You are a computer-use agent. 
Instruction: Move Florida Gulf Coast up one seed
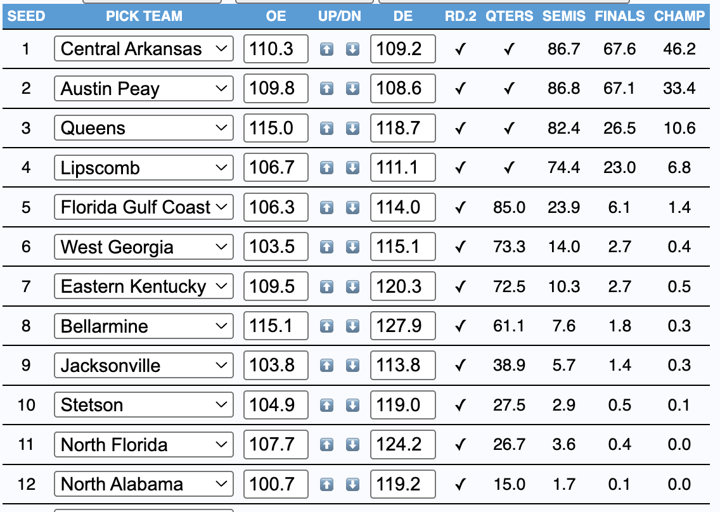326,208
